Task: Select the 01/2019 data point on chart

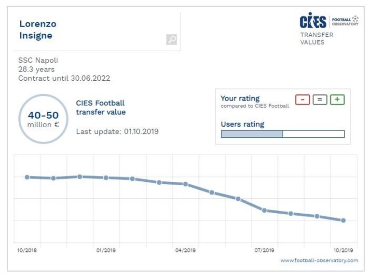Action: (x=106, y=177)
